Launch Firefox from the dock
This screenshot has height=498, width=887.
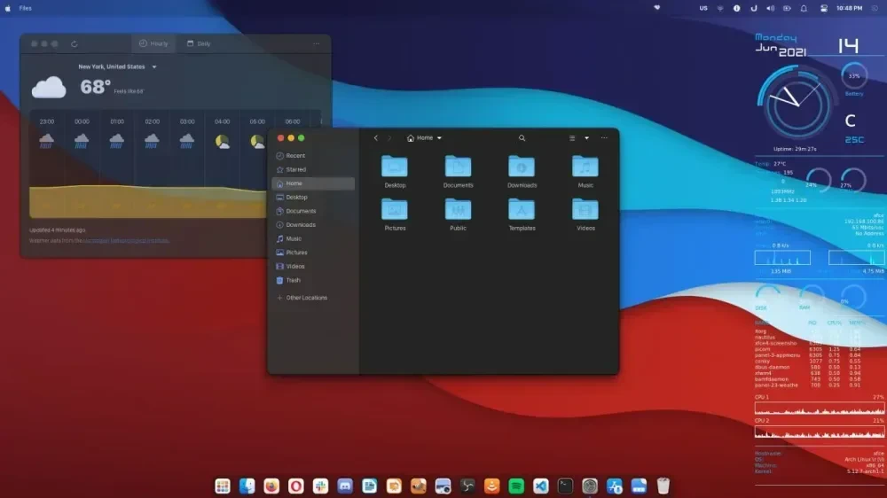pyautogui.click(x=271, y=486)
